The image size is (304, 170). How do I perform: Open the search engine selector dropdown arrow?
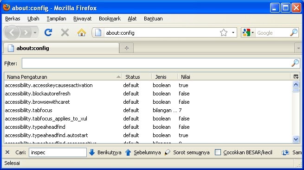click(252, 33)
